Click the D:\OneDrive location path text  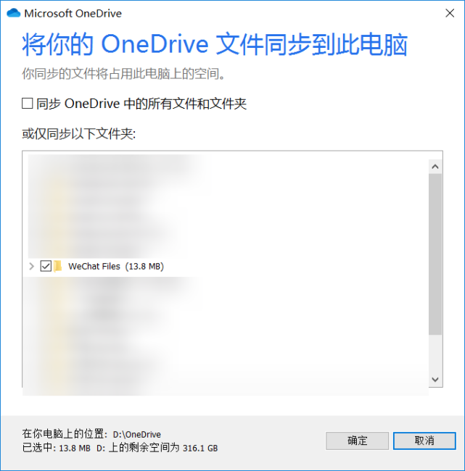click(x=137, y=434)
